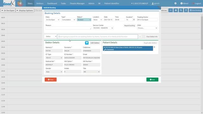
Task: Open the Service Center dropdown
Action: [x=103, y=28]
